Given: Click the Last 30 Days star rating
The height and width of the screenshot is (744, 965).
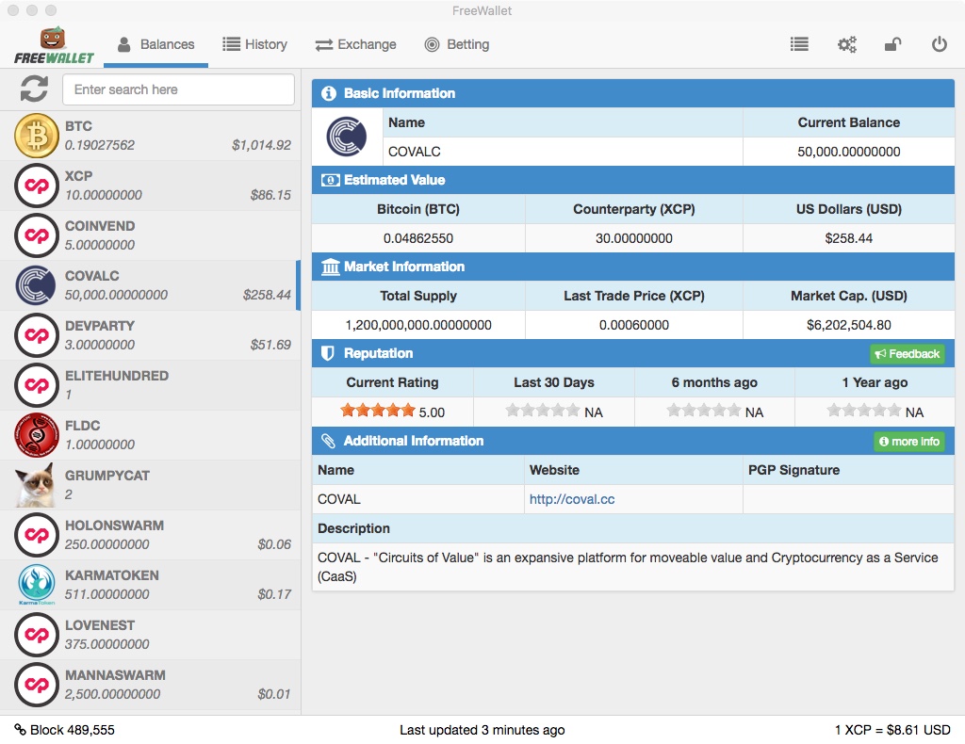Looking at the screenshot, I should click(x=542, y=411).
